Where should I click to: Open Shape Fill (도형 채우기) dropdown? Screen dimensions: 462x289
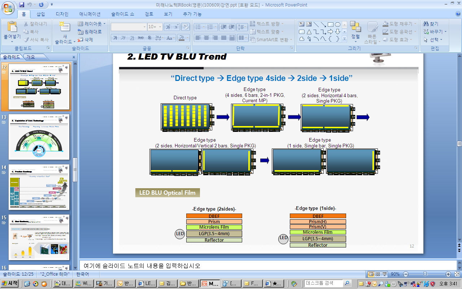click(x=400, y=24)
